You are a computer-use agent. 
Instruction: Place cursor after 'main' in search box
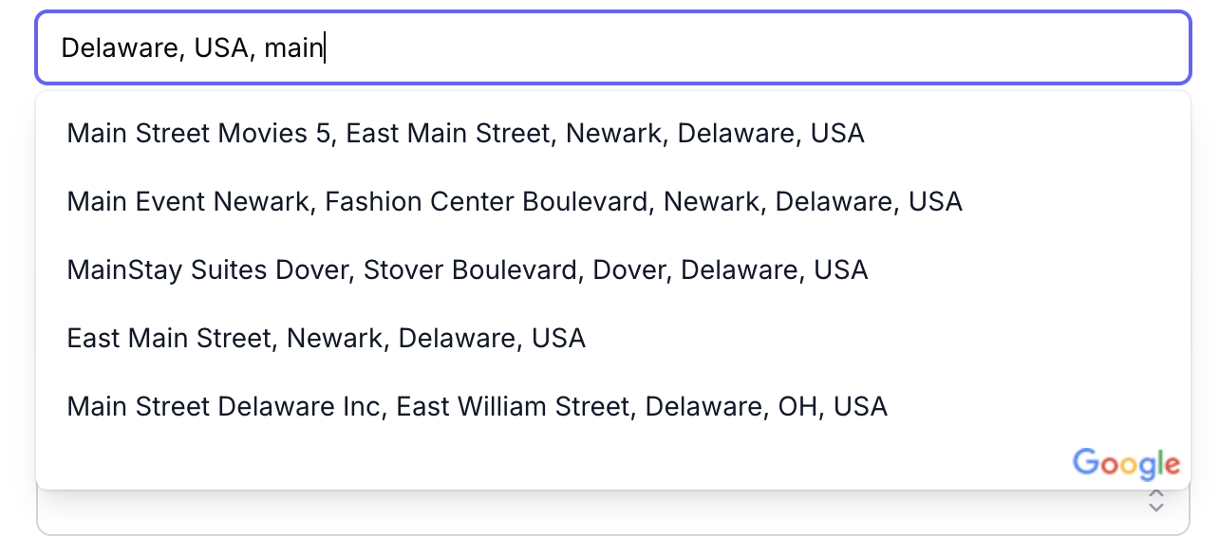coord(326,47)
